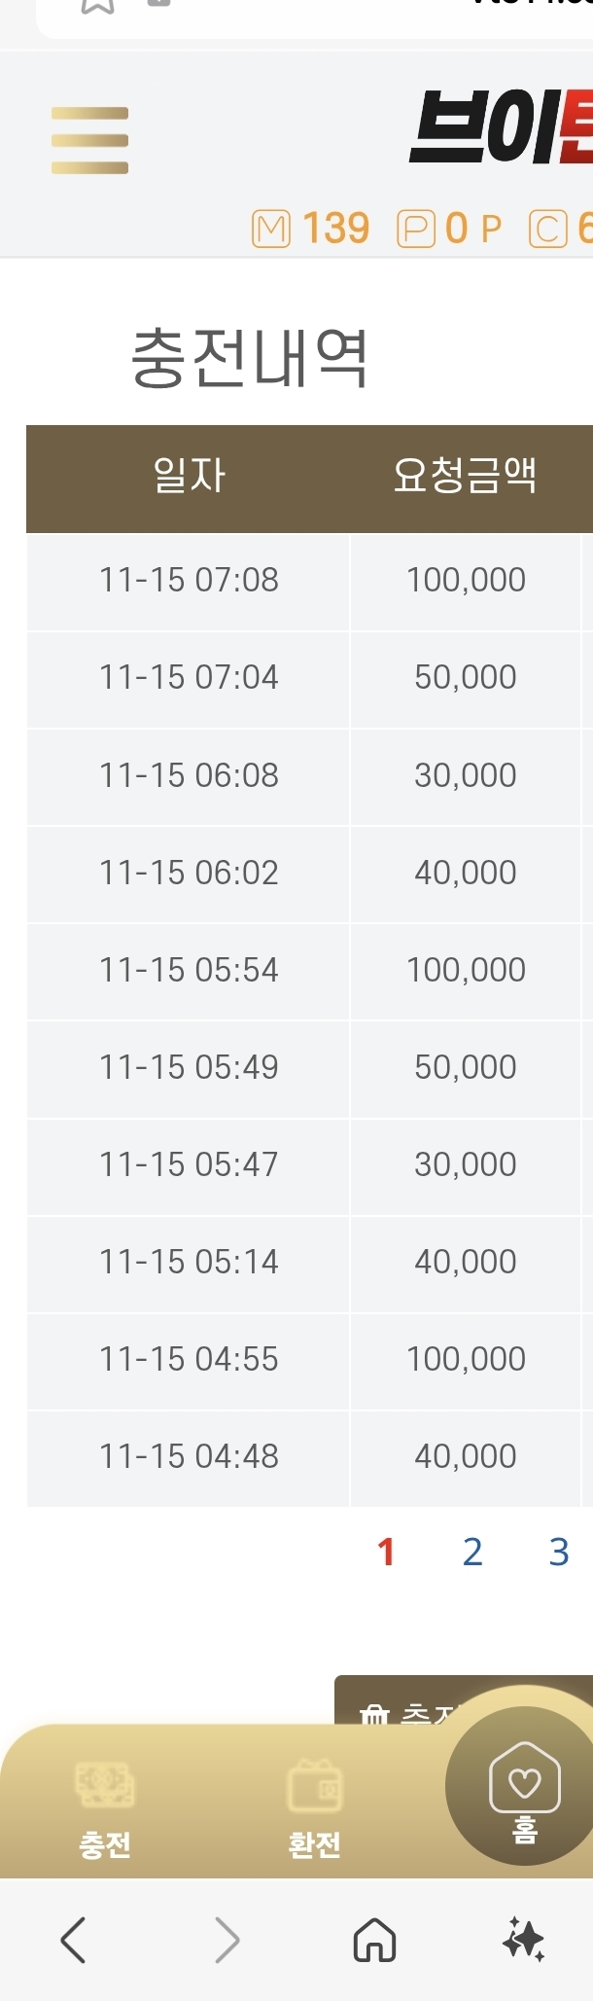This screenshot has width=593, height=2001.
Task: Tap the C balance icon
Action: point(547,230)
